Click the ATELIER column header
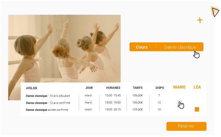 tap(32, 88)
